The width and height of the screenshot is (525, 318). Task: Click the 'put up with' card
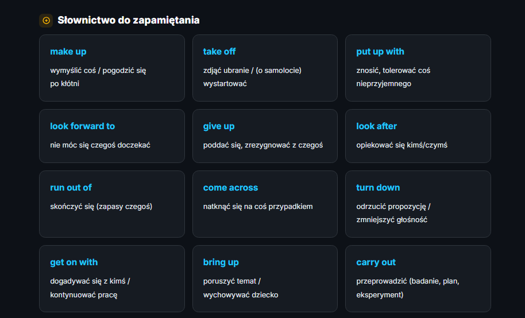point(418,68)
